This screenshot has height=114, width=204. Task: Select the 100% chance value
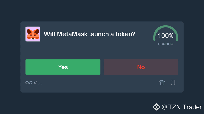pyautogui.click(x=165, y=36)
